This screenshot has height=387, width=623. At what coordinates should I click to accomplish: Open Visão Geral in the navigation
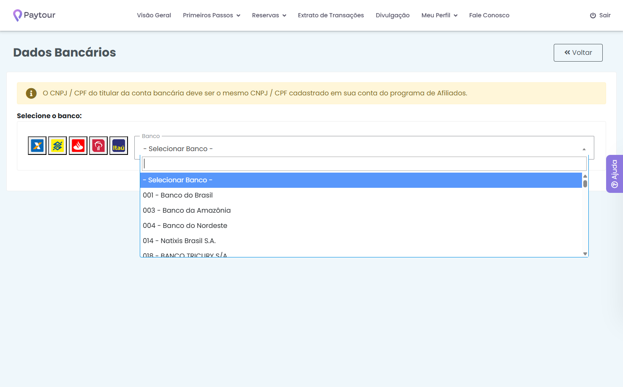(154, 15)
